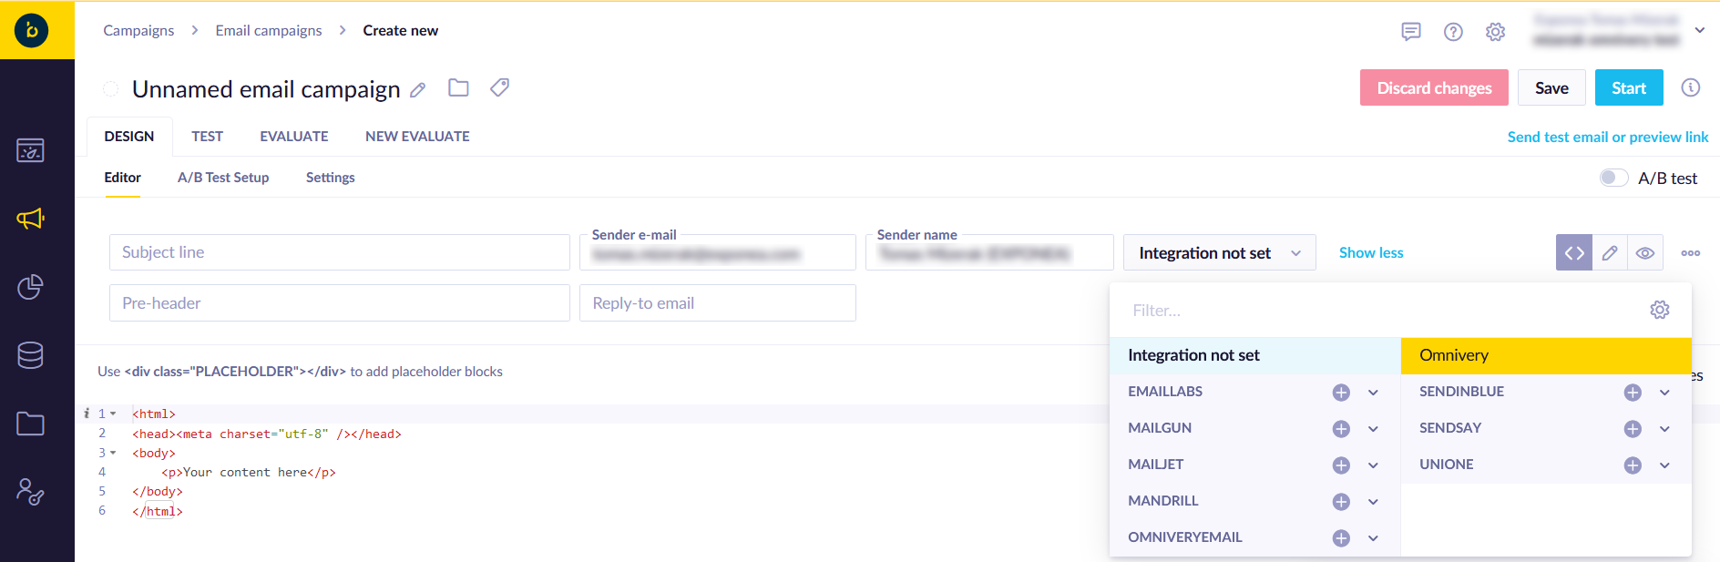Click the Discard changes button
Image resolution: width=1720 pixels, height=562 pixels.
pyautogui.click(x=1433, y=88)
